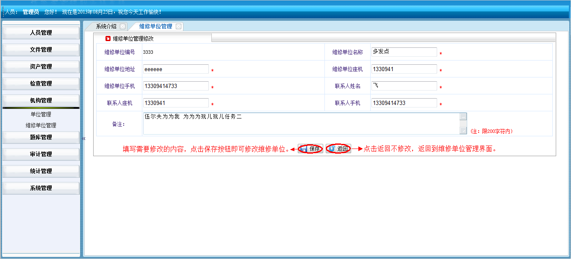571x259 pixels.
Task: Click the 备注 label
Action: [119, 124]
